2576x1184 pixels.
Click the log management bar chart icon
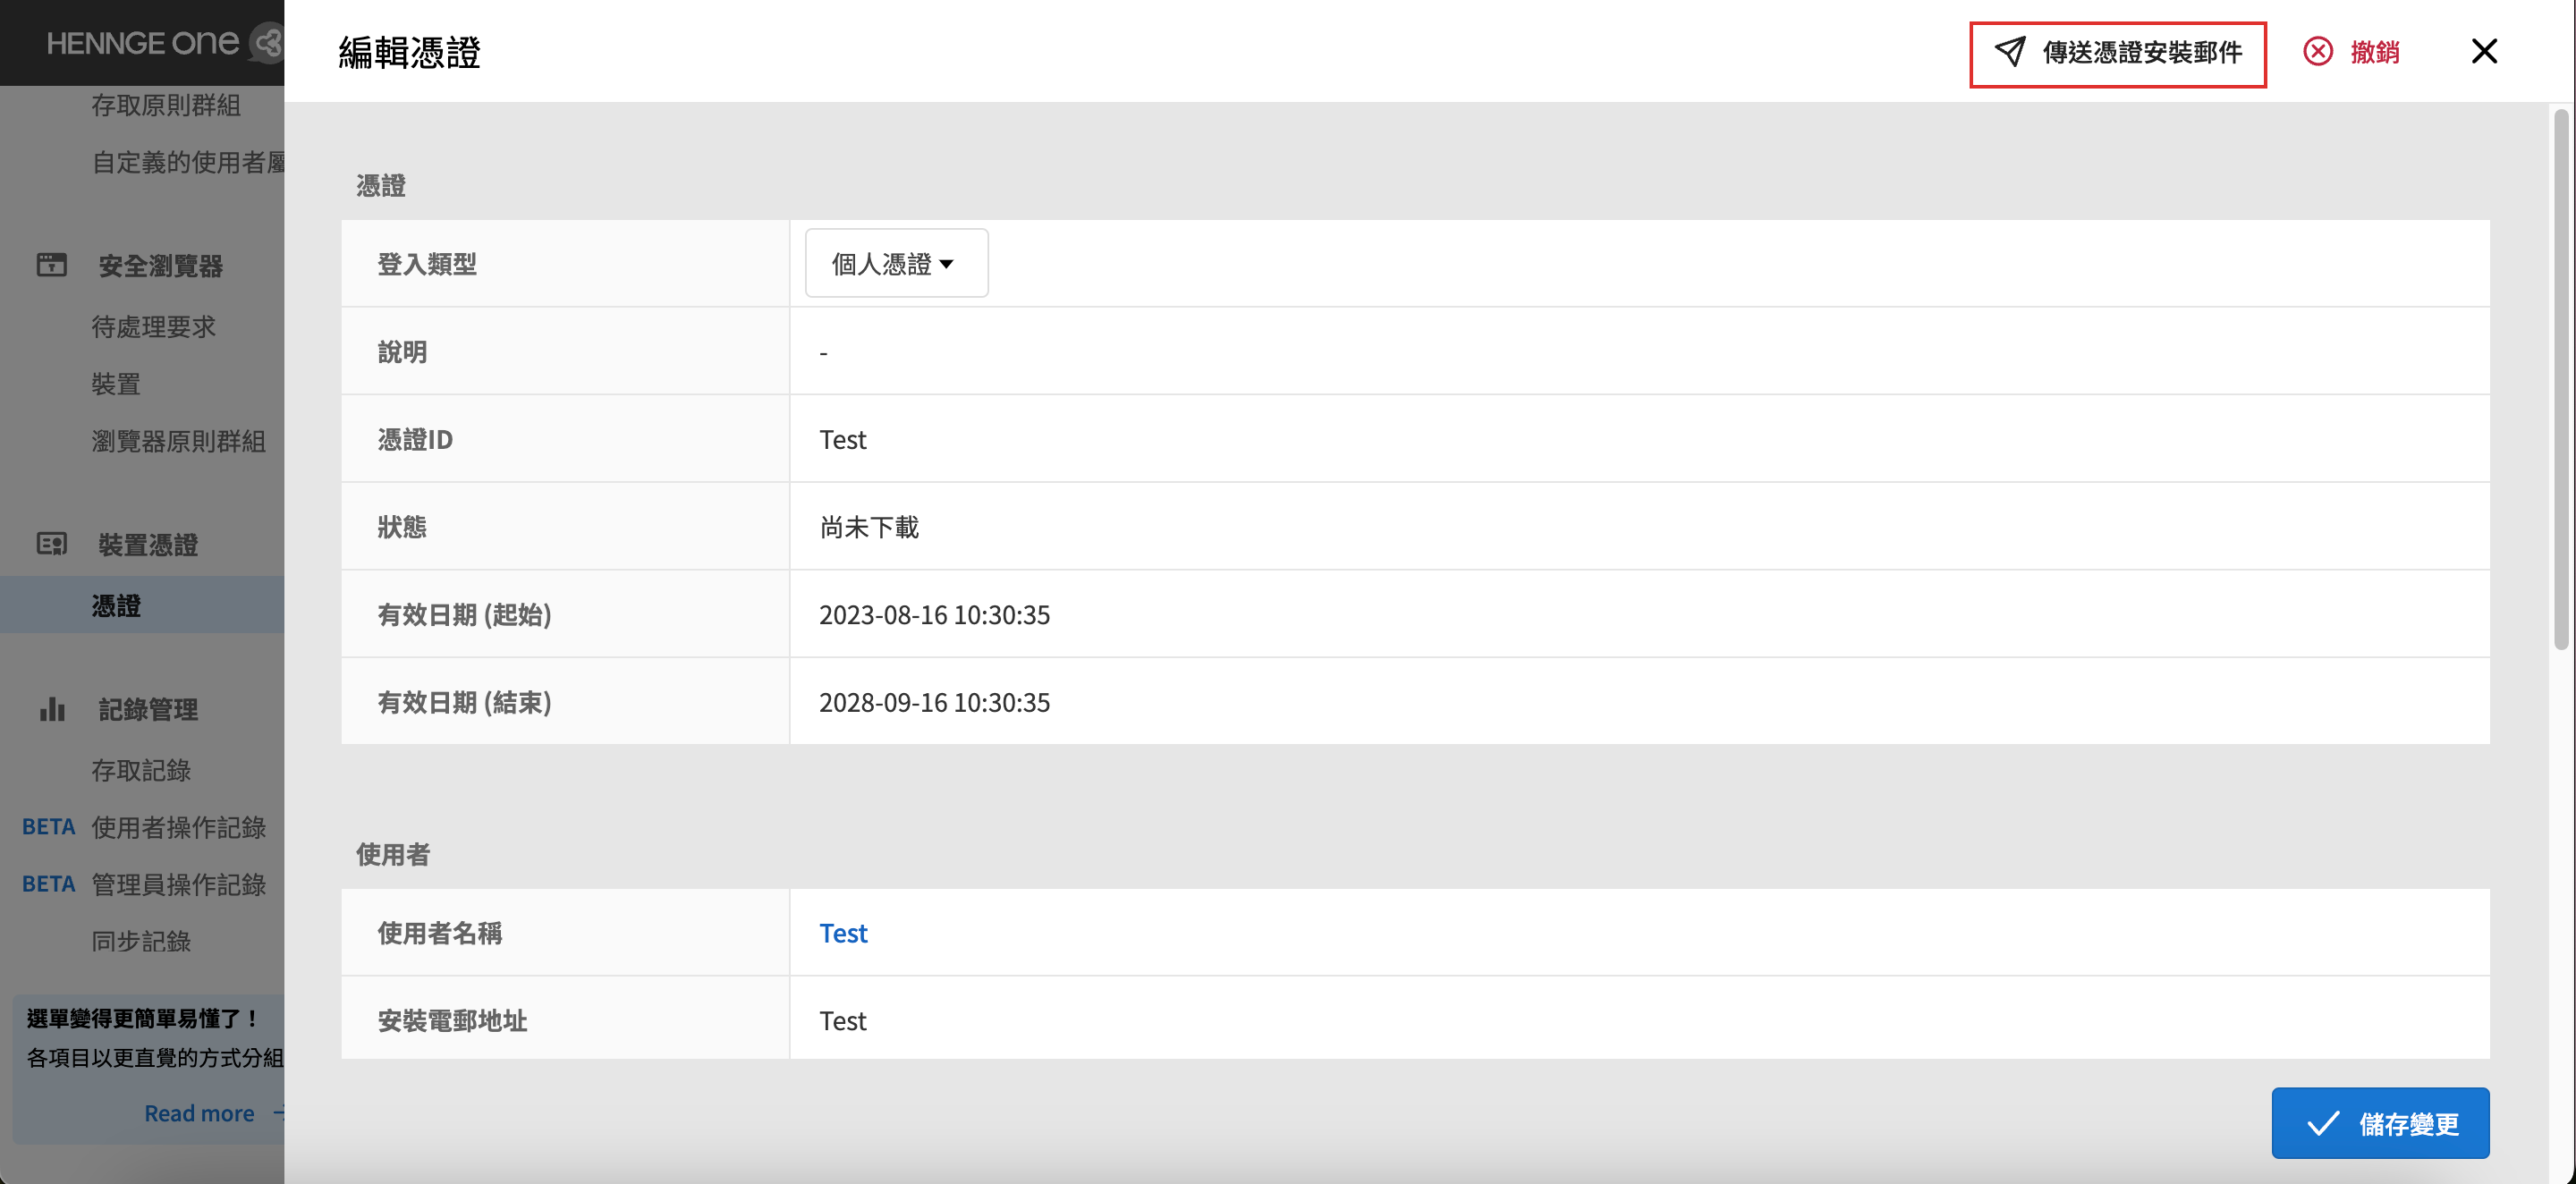(52, 709)
